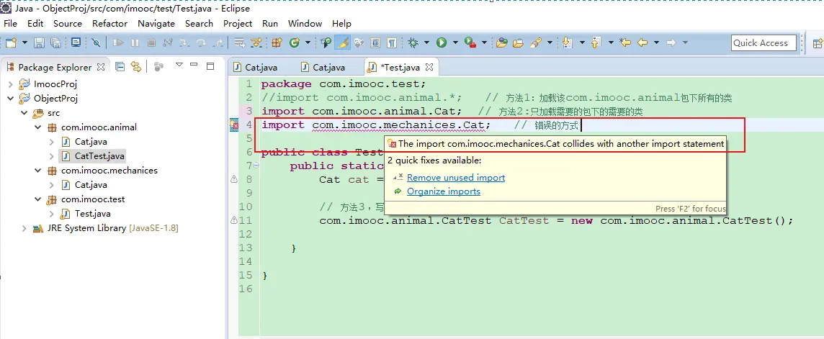Click the New Java Package icon
The width and height of the screenshot is (824, 339).
(x=277, y=43)
